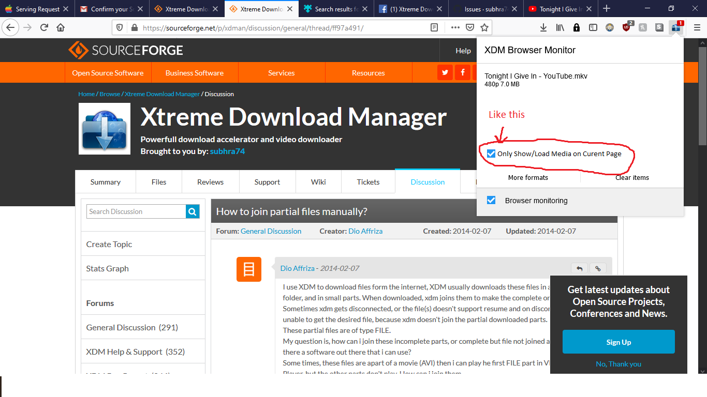Image resolution: width=707 pixels, height=397 pixels.
Task: Open the subhra74 profile link
Action: 227,151
